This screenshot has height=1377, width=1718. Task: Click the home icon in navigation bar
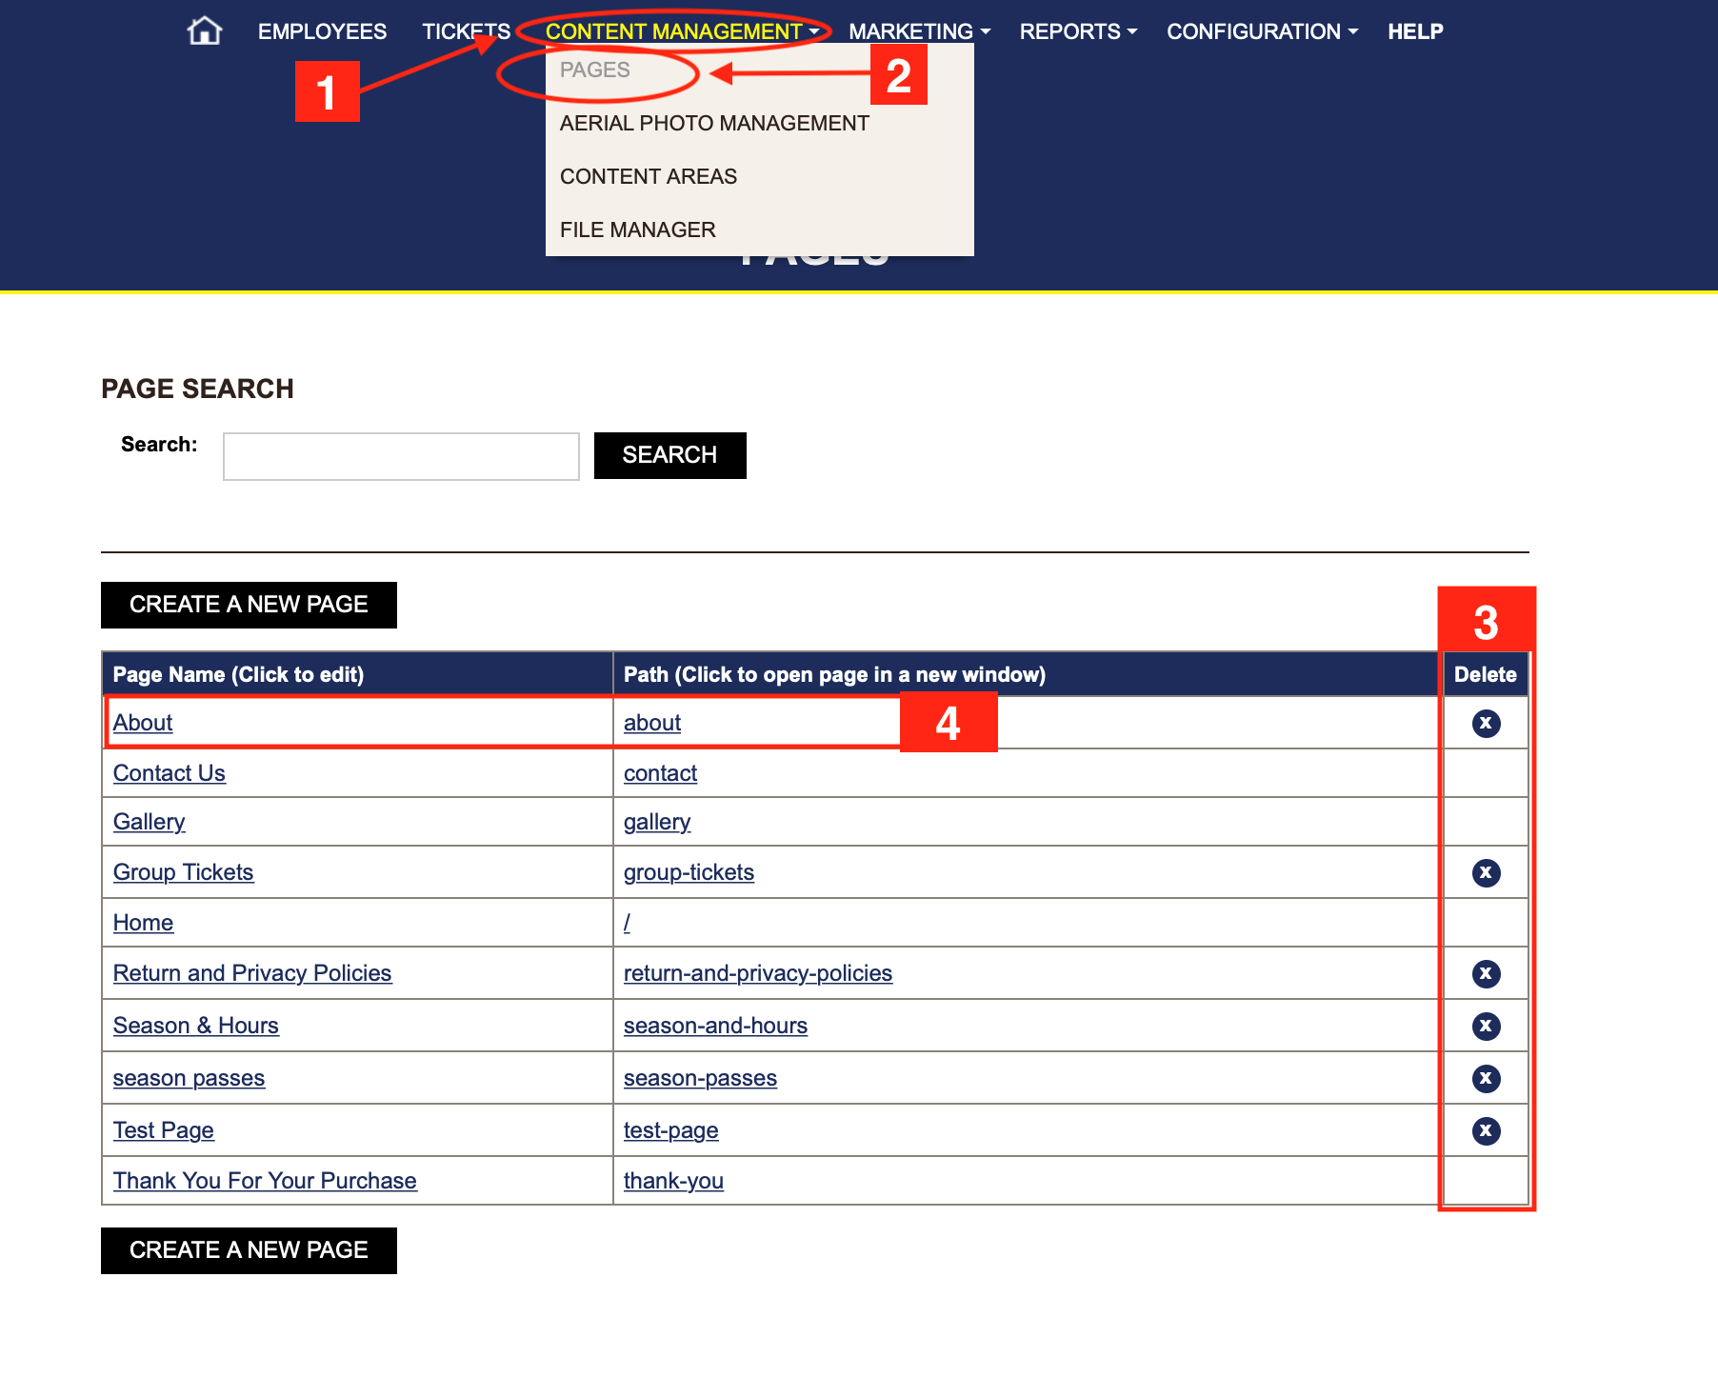204,31
